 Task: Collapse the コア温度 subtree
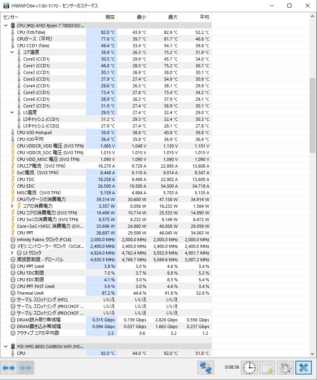click(12, 52)
